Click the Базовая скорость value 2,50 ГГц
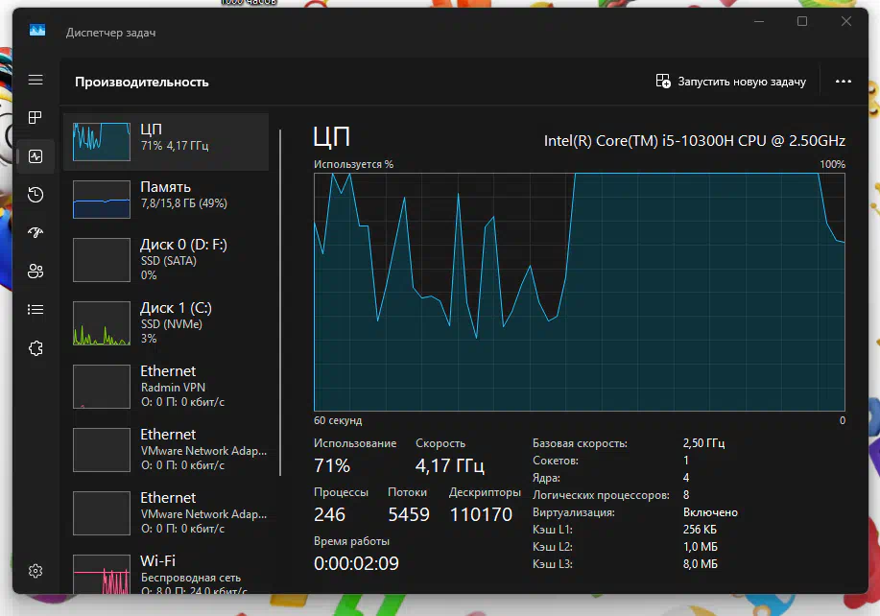Image resolution: width=880 pixels, height=616 pixels. coord(703,443)
